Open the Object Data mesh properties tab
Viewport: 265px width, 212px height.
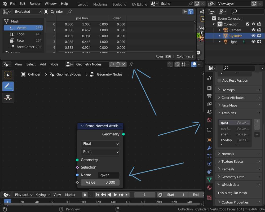pyautogui.click(x=209, y=179)
